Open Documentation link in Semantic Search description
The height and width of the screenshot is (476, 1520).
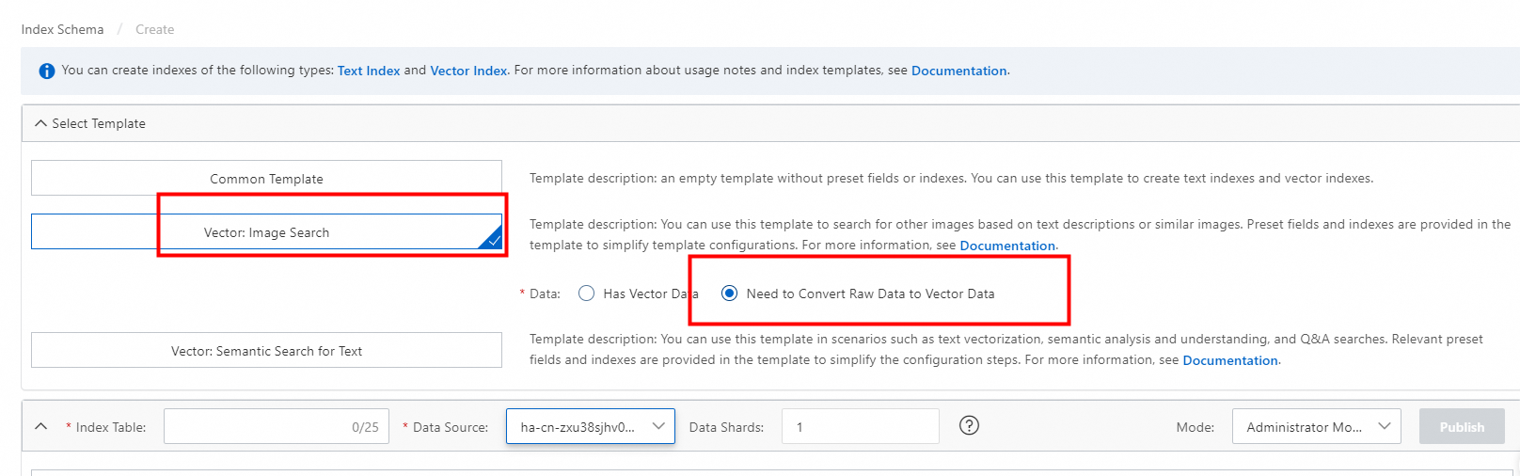pyautogui.click(x=1230, y=360)
